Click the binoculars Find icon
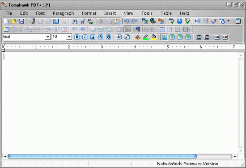Viewport: 246px width, 168px height. pyautogui.click(x=75, y=21)
